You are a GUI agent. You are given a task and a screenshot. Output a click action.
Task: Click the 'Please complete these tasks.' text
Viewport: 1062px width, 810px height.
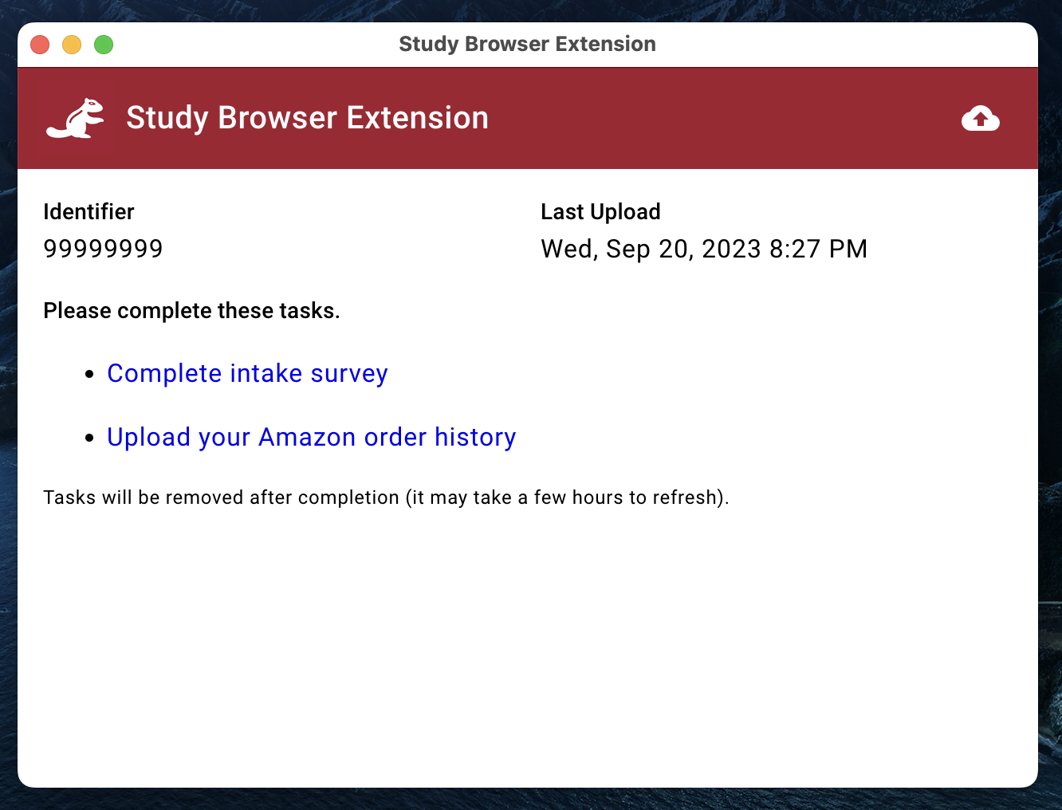[x=191, y=310]
